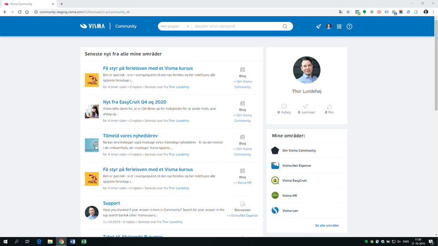Viewport: 438px width, 246px height.
Task: Open the Visma EasyCruit area icon
Action: pyautogui.click(x=275, y=180)
